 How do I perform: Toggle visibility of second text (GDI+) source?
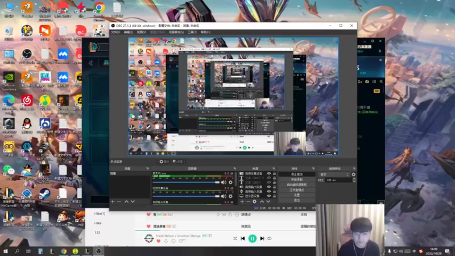(269, 183)
